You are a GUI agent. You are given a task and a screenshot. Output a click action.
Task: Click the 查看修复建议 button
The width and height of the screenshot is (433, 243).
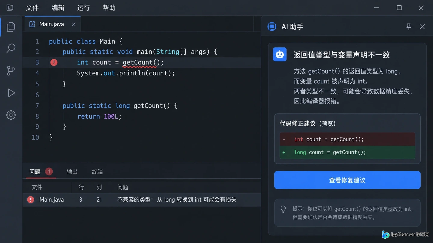(347, 180)
